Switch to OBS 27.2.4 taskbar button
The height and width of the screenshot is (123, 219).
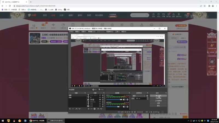[x=56, y=121]
